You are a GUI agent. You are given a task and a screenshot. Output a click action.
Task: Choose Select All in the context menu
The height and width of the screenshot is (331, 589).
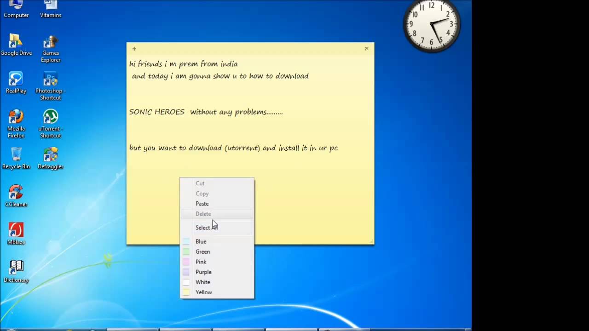pos(217,228)
